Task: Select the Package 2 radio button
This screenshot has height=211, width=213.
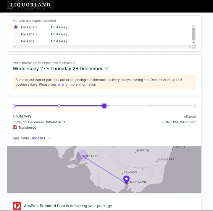Action: pos(16,34)
